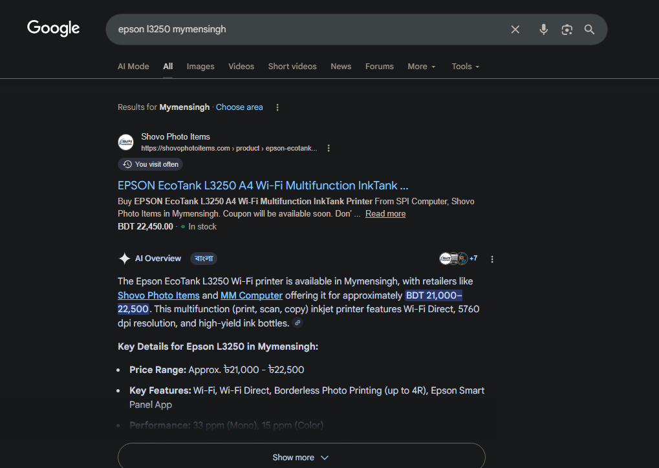Click the link icon after ink bottles
659x468 pixels.
click(x=297, y=323)
